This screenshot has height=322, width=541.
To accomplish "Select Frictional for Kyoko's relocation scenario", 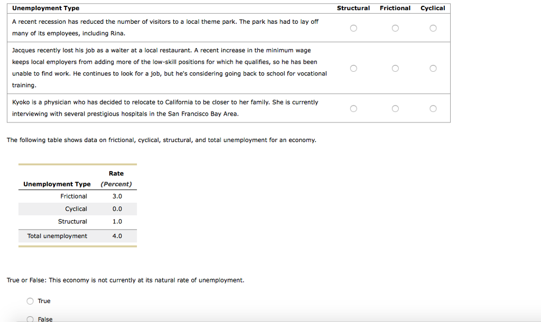I will coord(395,108).
